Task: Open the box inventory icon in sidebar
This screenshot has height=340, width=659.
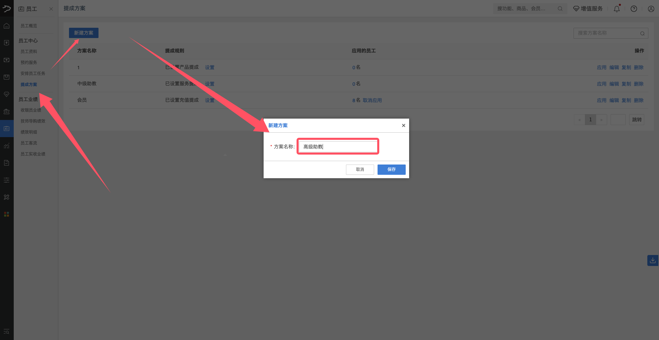Action: [x=7, y=77]
